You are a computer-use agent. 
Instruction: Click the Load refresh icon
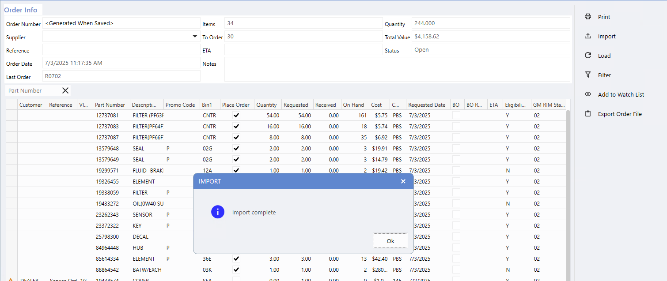tap(588, 56)
